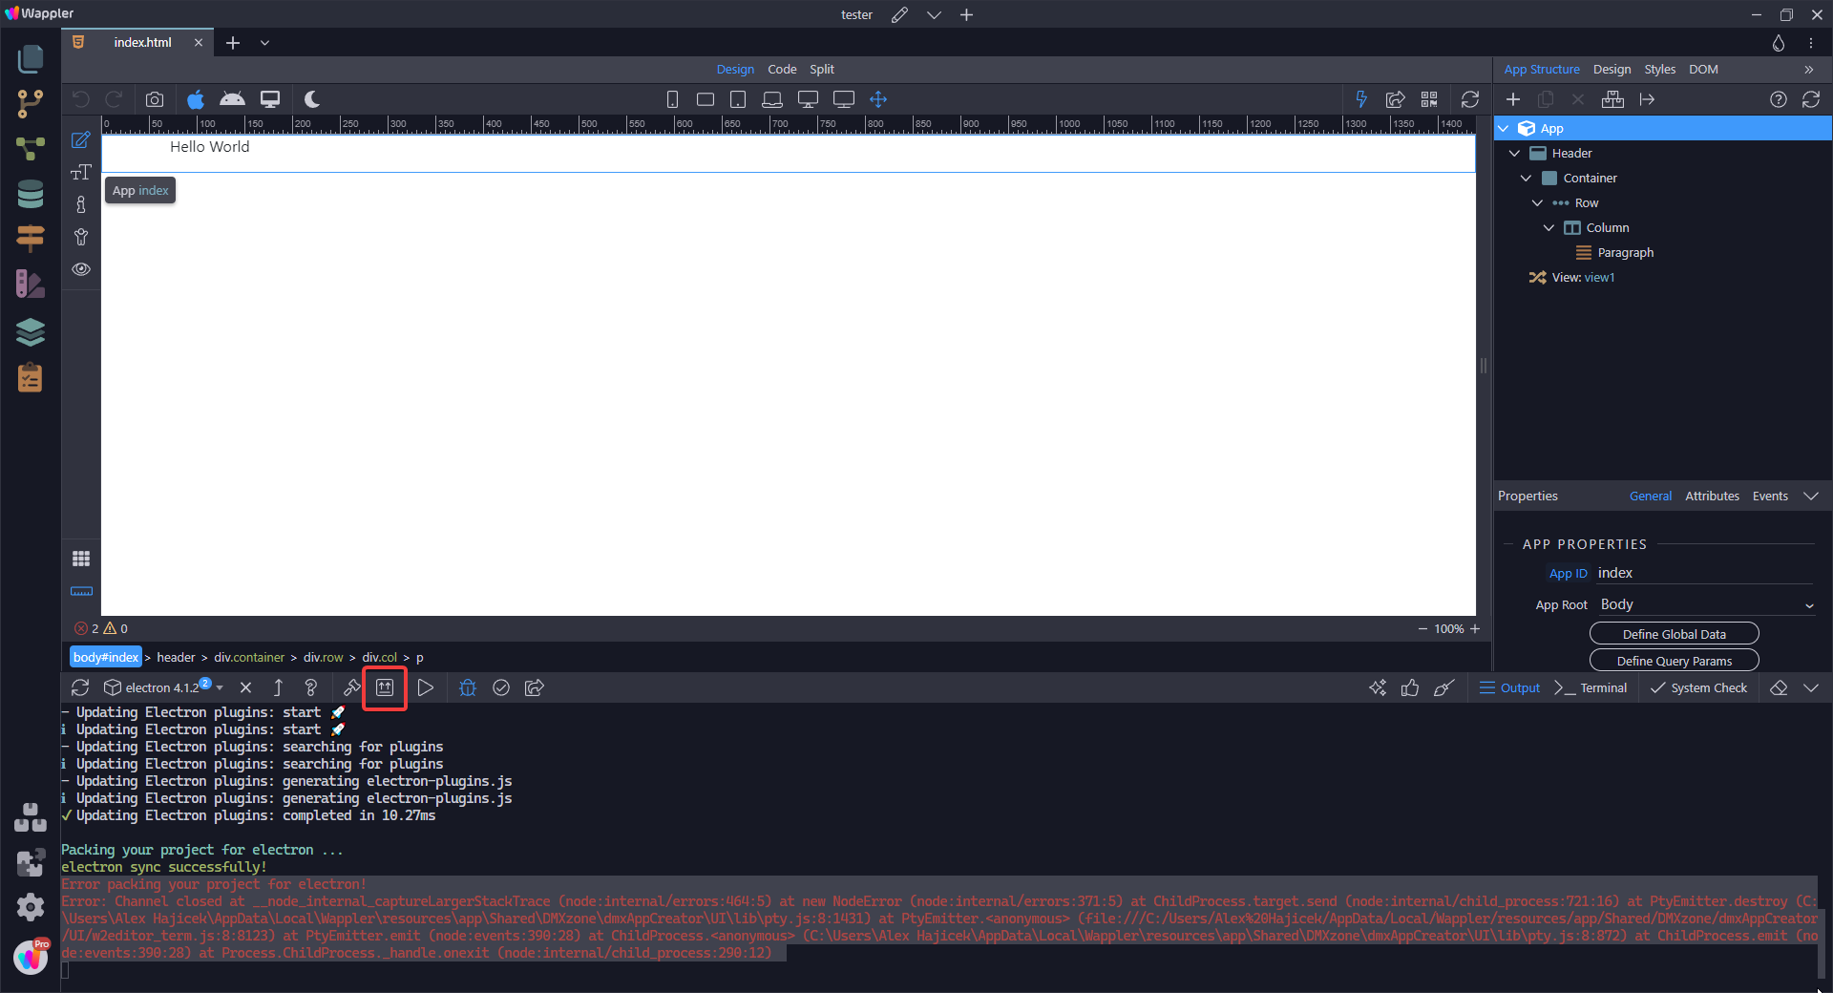Clear the output with eraser icon
Image resolution: width=1833 pixels, height=993 pixels.
tap(1779, 687)
